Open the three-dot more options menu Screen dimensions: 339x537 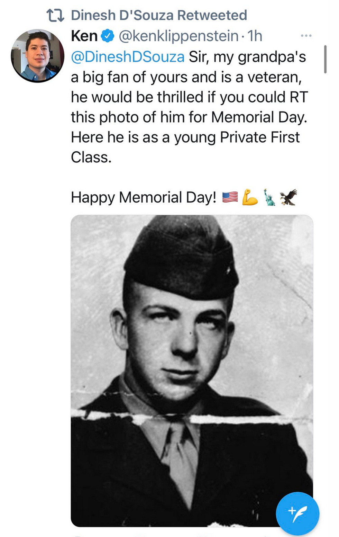(306, 36)
